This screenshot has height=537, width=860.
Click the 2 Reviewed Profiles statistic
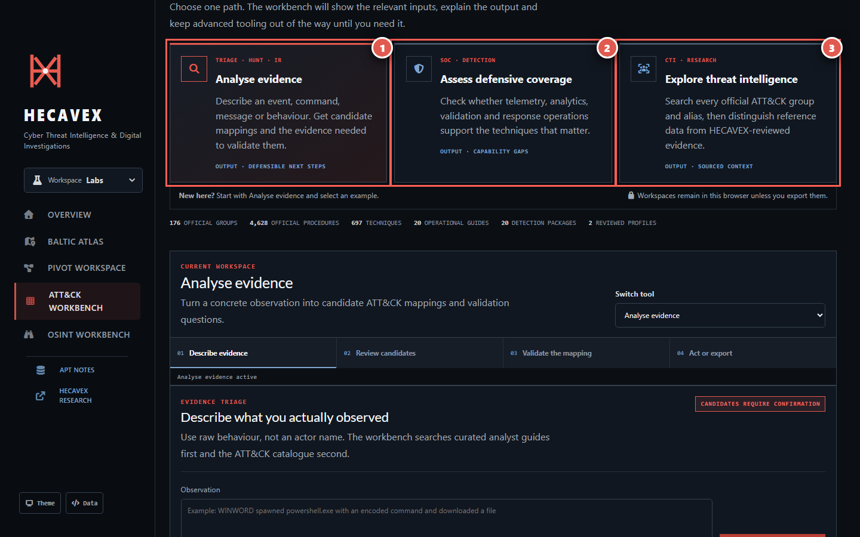tap(622, 223)
